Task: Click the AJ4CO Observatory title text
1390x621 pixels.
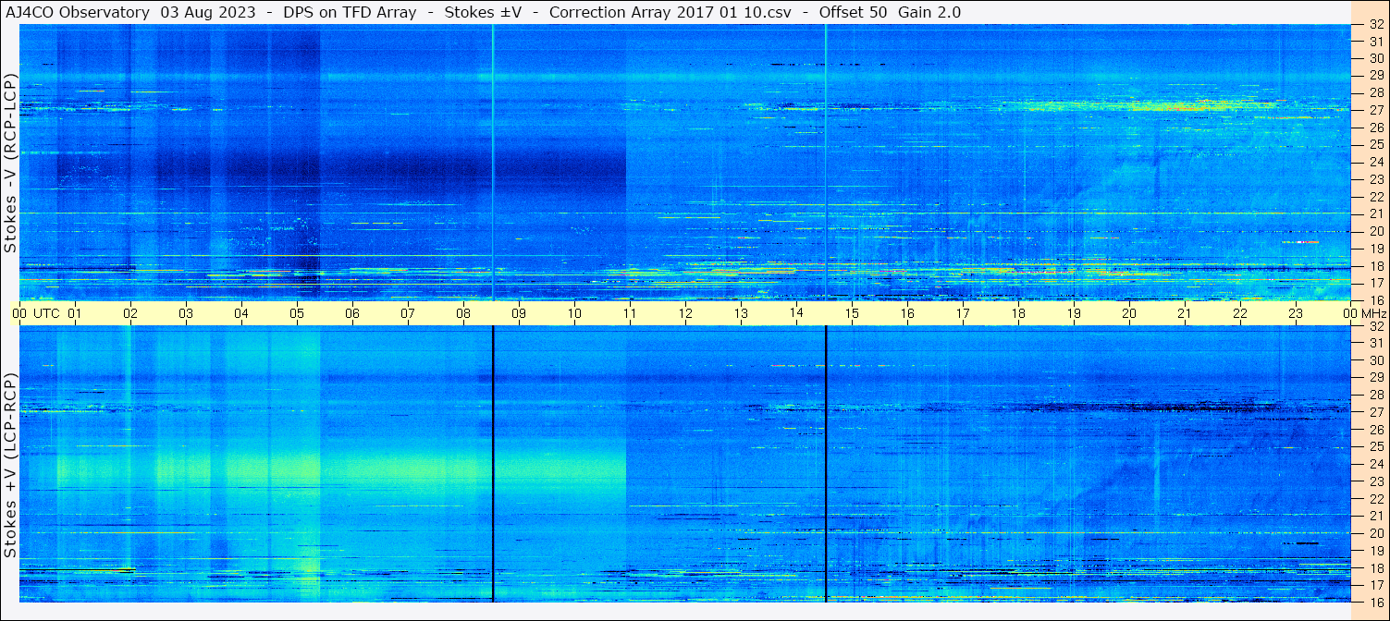Action: point(78,12)
